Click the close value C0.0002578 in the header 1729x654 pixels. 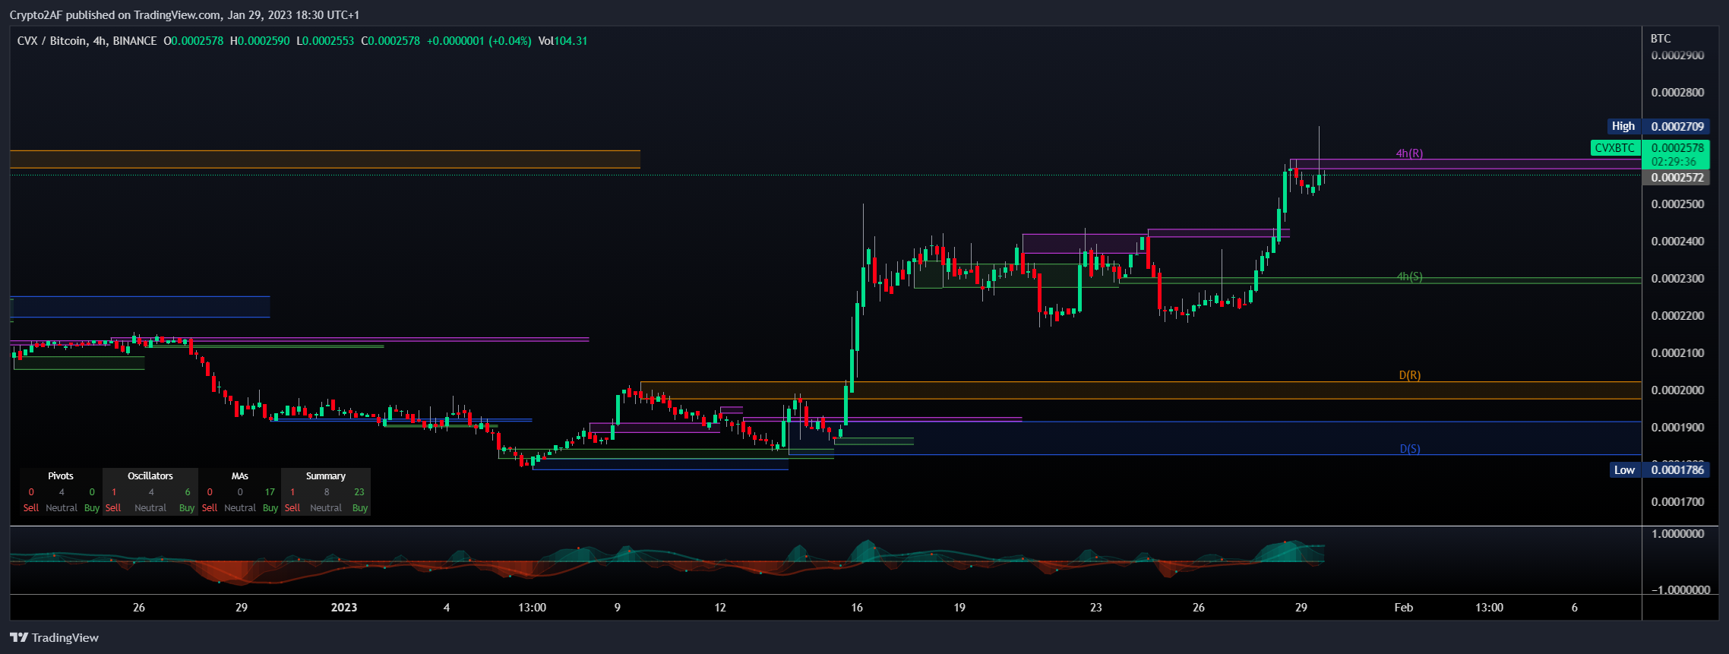(x=390, y=41)
